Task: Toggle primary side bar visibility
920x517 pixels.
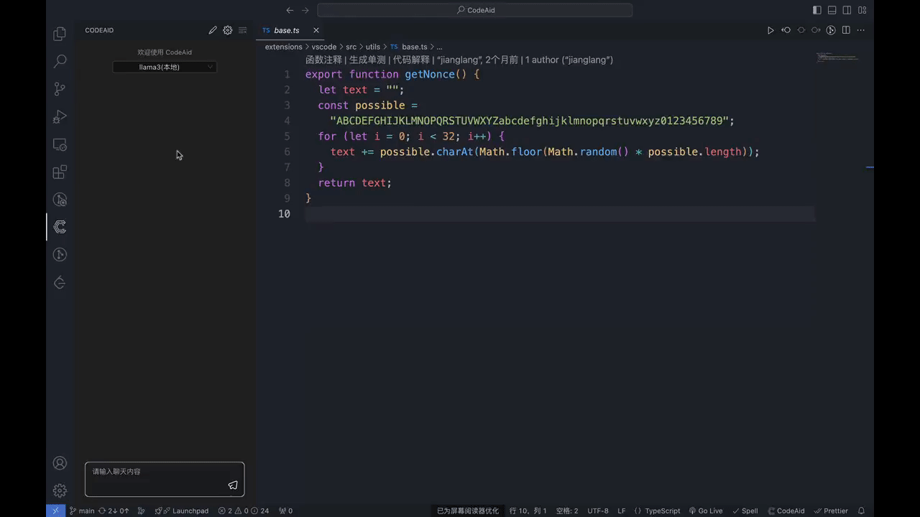Action: (817, 10)
